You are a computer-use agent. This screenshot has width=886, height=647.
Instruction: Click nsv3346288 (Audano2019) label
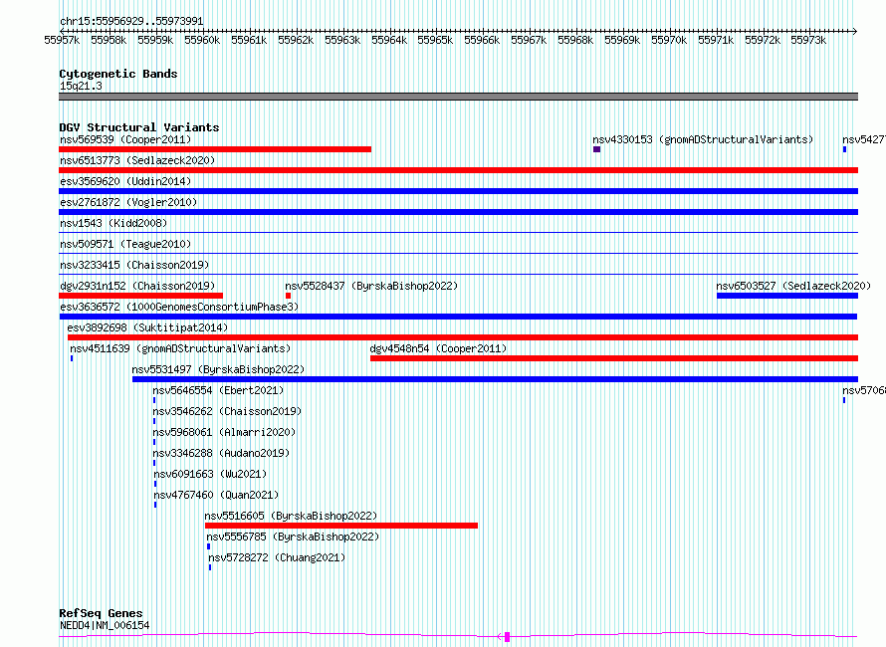click(221, 453)
